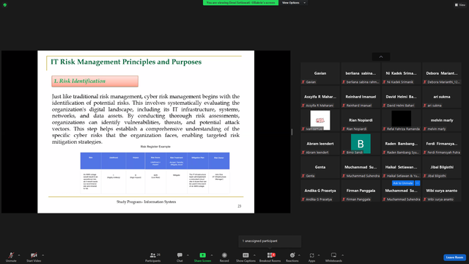This screenshot has width=469, height=264.
Task: Open the Apps icon in toolbar
Action: pos(311,255)
